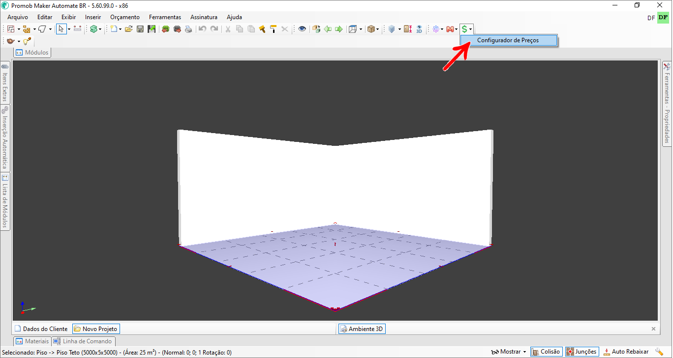
Task: Click the ruler measurement tool
Action: (x=77, y=29)
